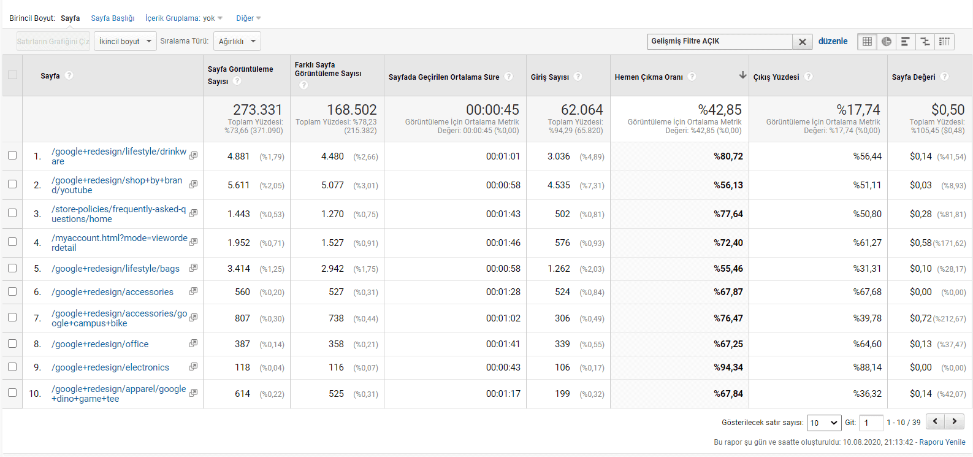Select the comparison view icon
Viewport: 973px width, 457px height.
click(x=925, y=42)
